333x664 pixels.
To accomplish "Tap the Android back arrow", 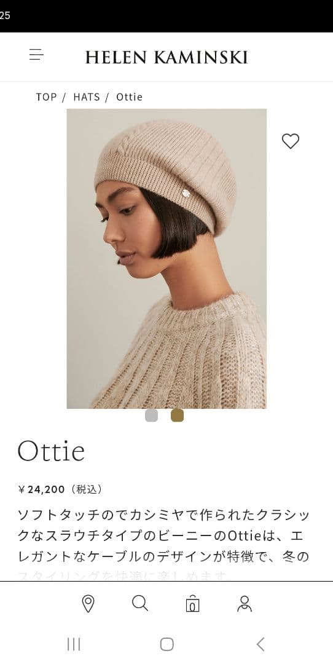I will pos(261,644).
